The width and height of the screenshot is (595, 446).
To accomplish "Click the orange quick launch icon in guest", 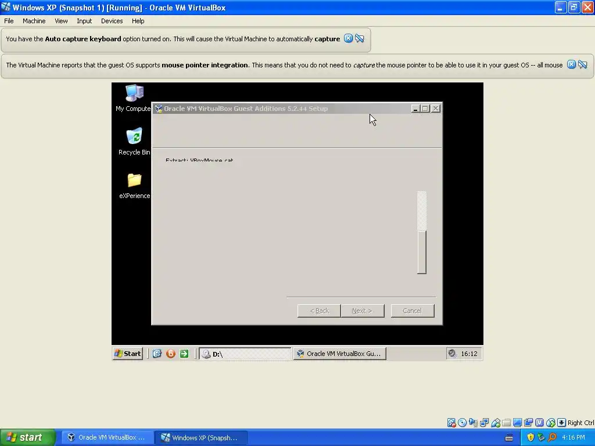I will tap(171, 354).
